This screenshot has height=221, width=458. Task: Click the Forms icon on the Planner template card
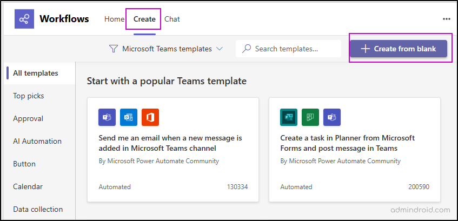(x=289, y=117)
